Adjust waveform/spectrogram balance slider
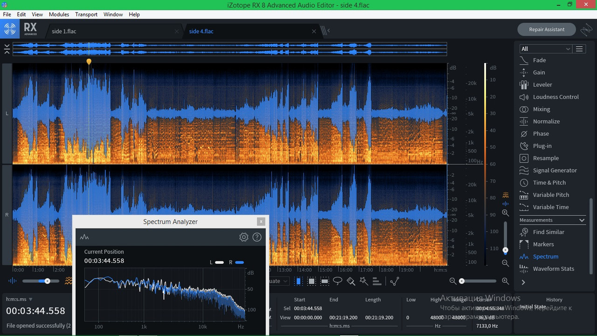 point(41,281)
